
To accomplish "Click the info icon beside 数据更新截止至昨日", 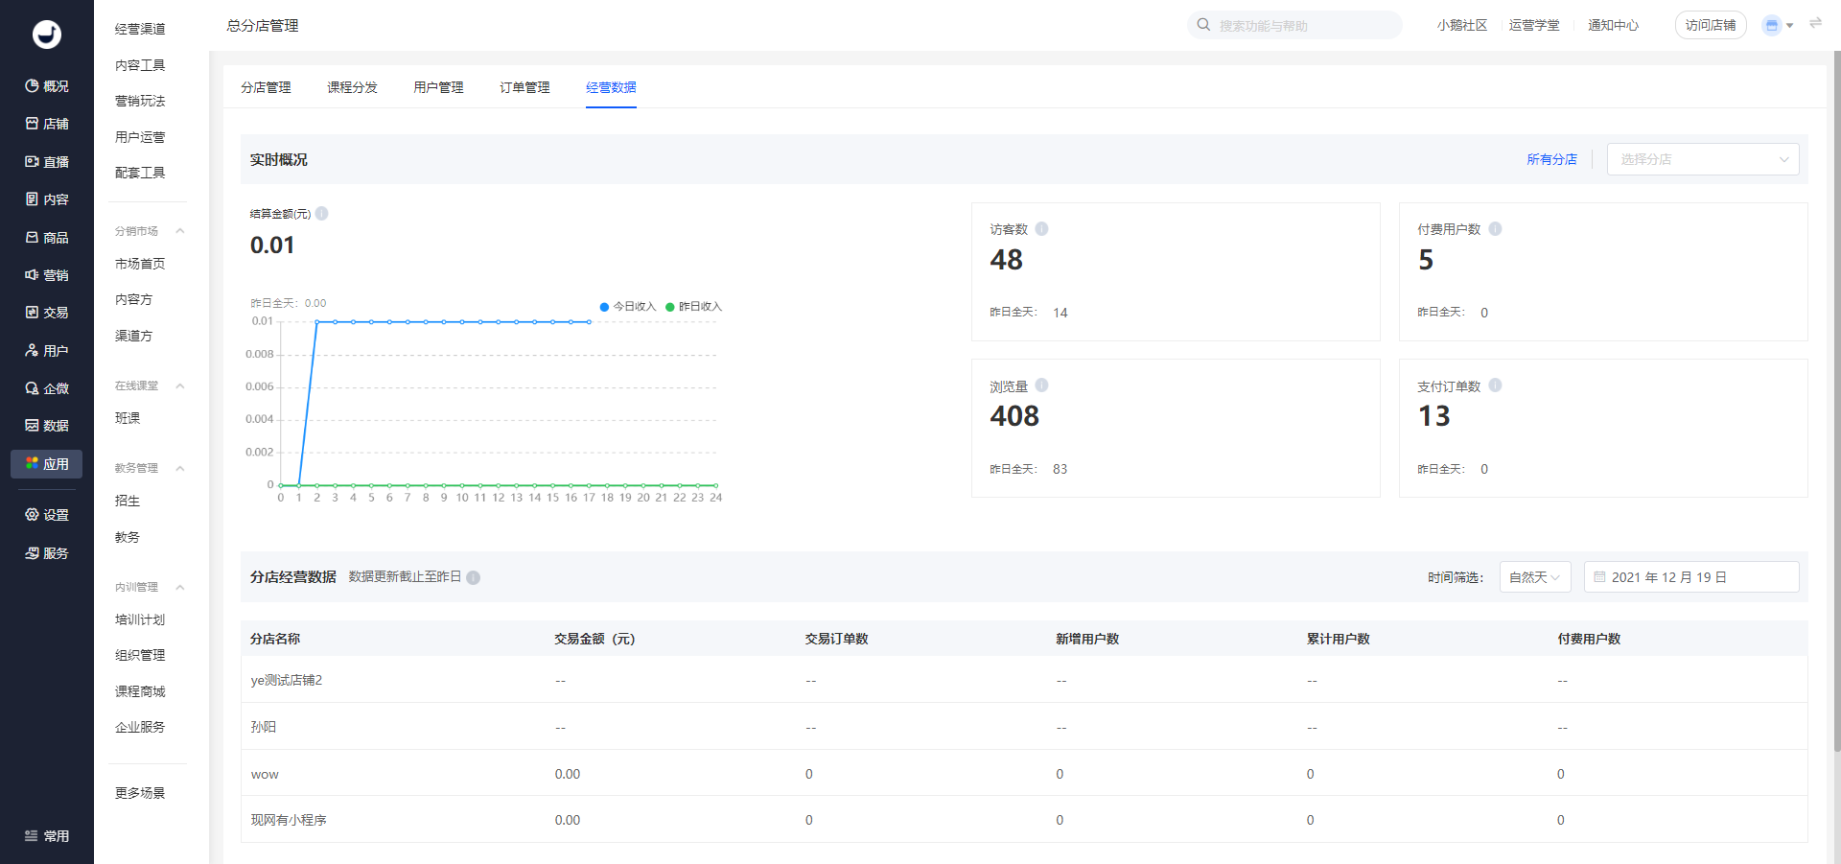I will click(474, 577).
